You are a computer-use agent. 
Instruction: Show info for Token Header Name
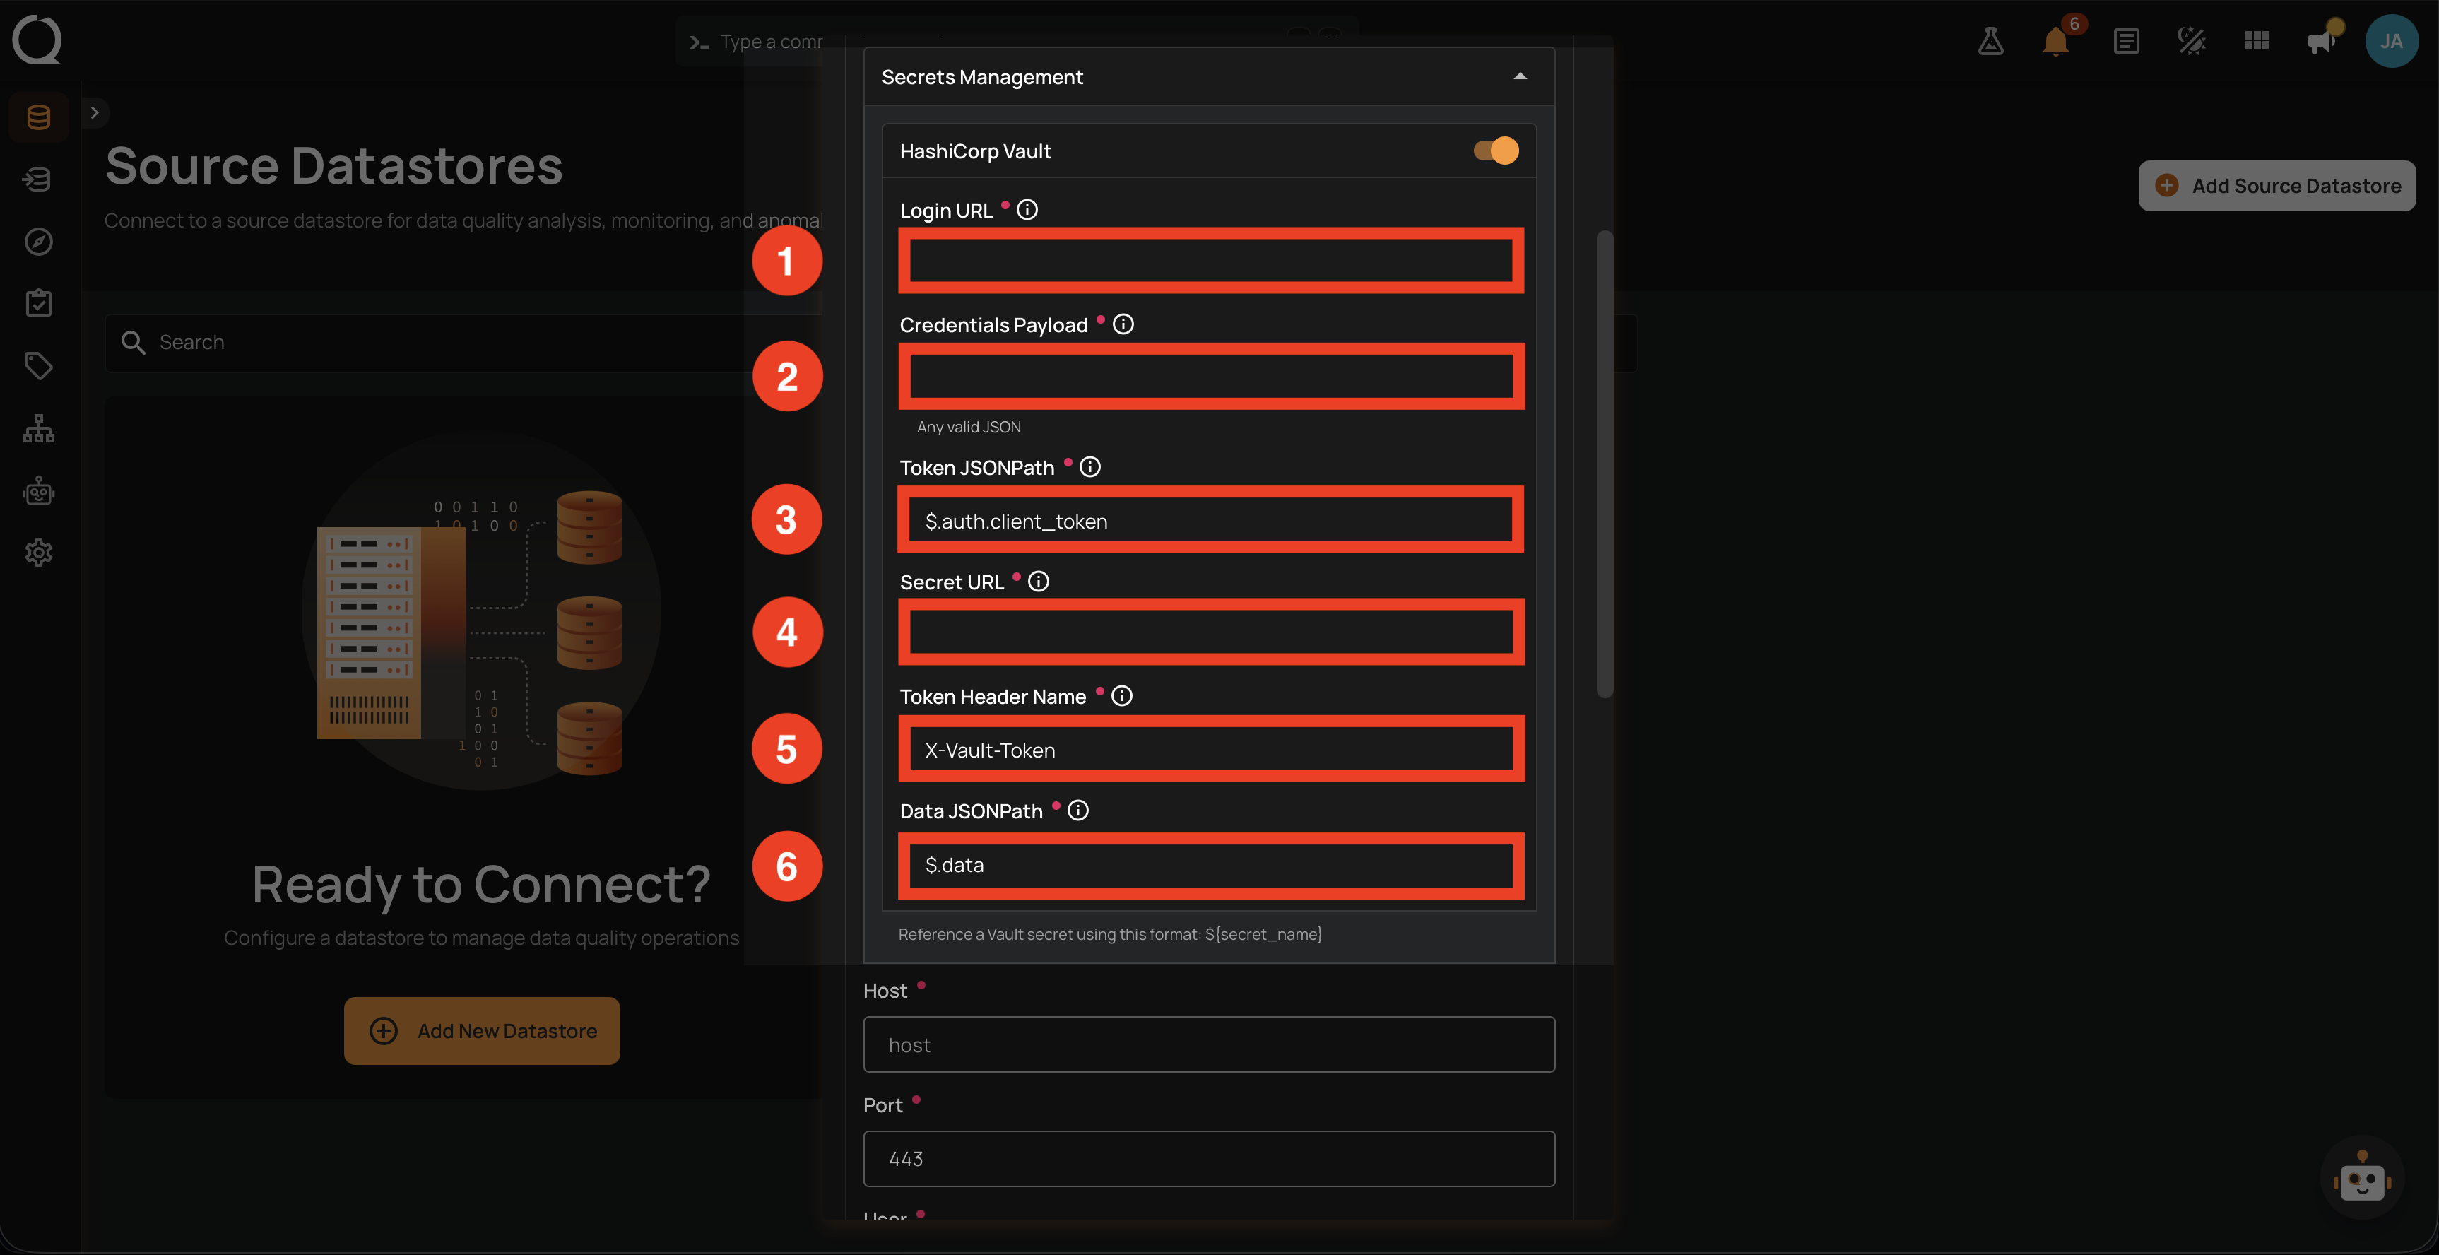pyautogui.click(x=1121, y=696)
